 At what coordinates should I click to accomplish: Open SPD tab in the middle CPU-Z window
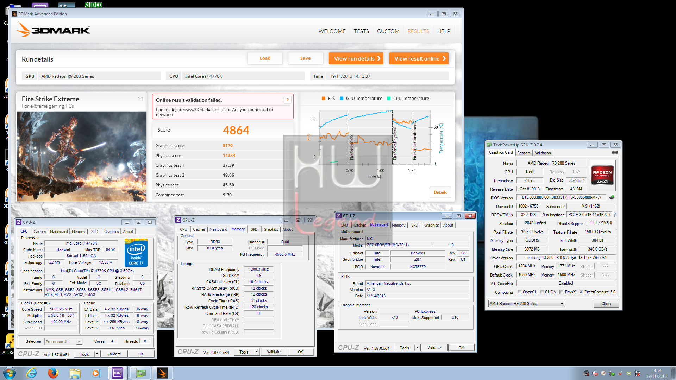pyautogui.click(x=254, y=229)
